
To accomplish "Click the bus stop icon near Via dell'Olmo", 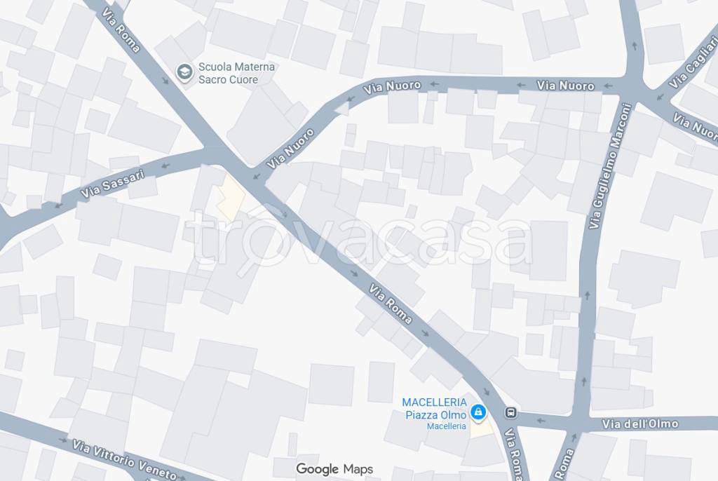I will click(511, 412).
